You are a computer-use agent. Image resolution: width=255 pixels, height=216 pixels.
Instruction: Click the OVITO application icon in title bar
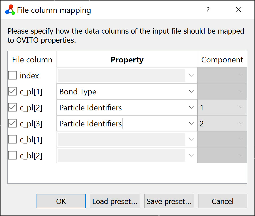tap(10, 10)
